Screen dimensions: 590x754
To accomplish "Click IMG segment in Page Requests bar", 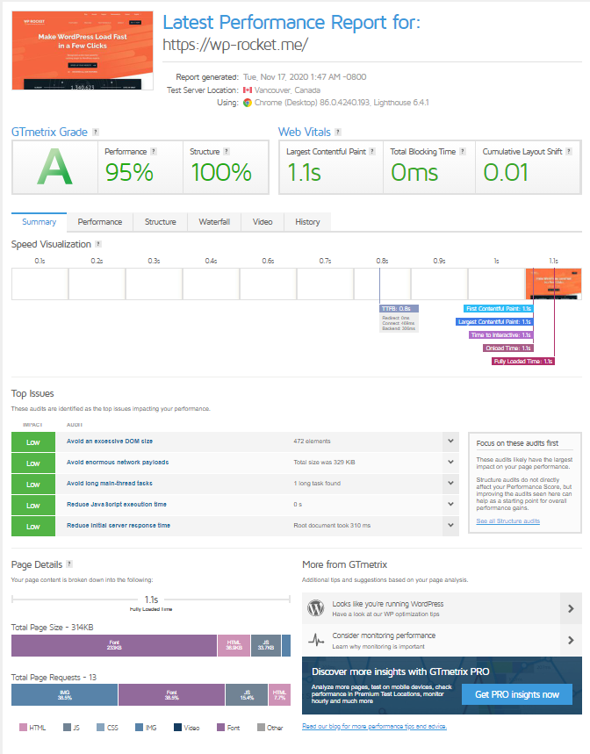I will (64, 695).
